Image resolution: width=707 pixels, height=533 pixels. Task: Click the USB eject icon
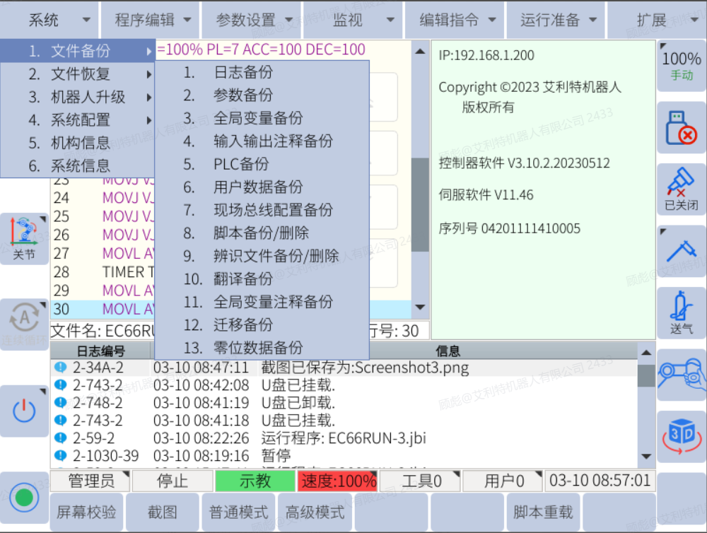click(x=681, y=128)
